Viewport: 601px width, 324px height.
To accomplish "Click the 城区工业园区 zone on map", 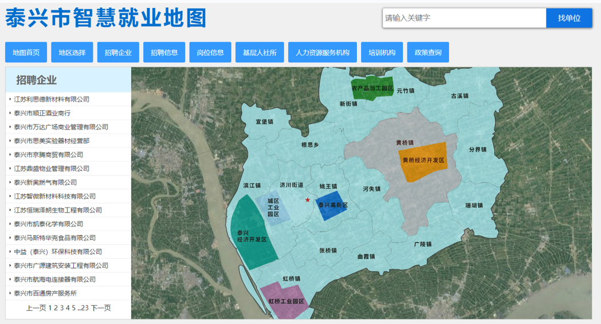I will coord(272,209).
